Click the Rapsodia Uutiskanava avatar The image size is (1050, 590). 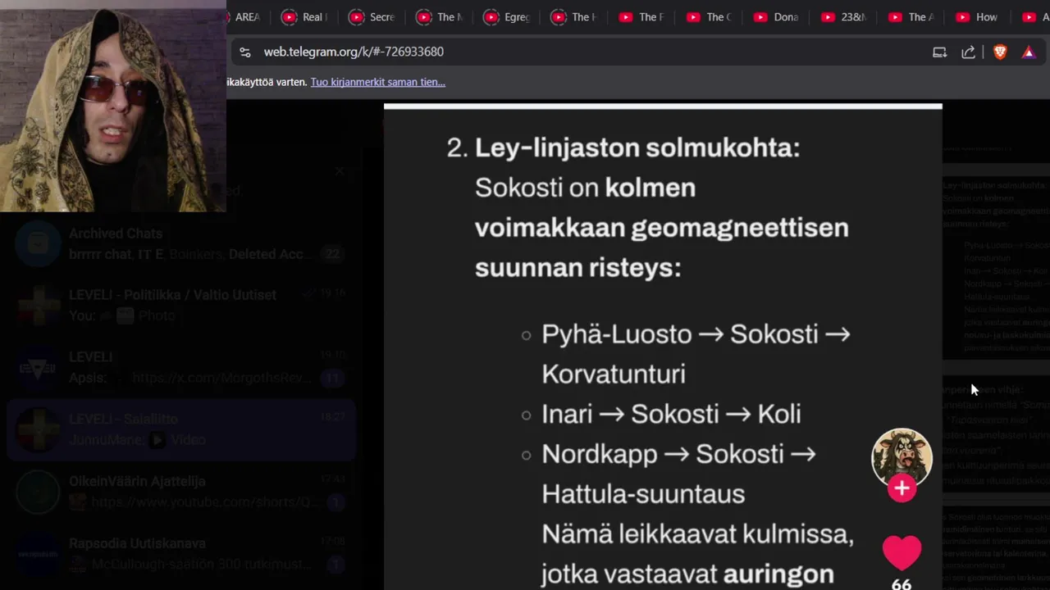38,554
